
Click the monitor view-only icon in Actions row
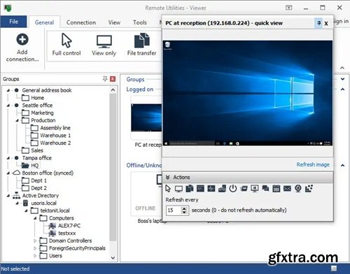click(178, 189)
